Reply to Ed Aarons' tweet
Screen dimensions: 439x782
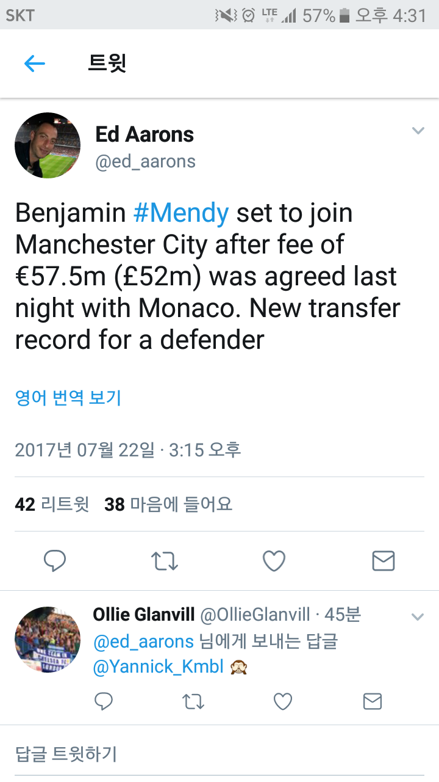[55, 560]
